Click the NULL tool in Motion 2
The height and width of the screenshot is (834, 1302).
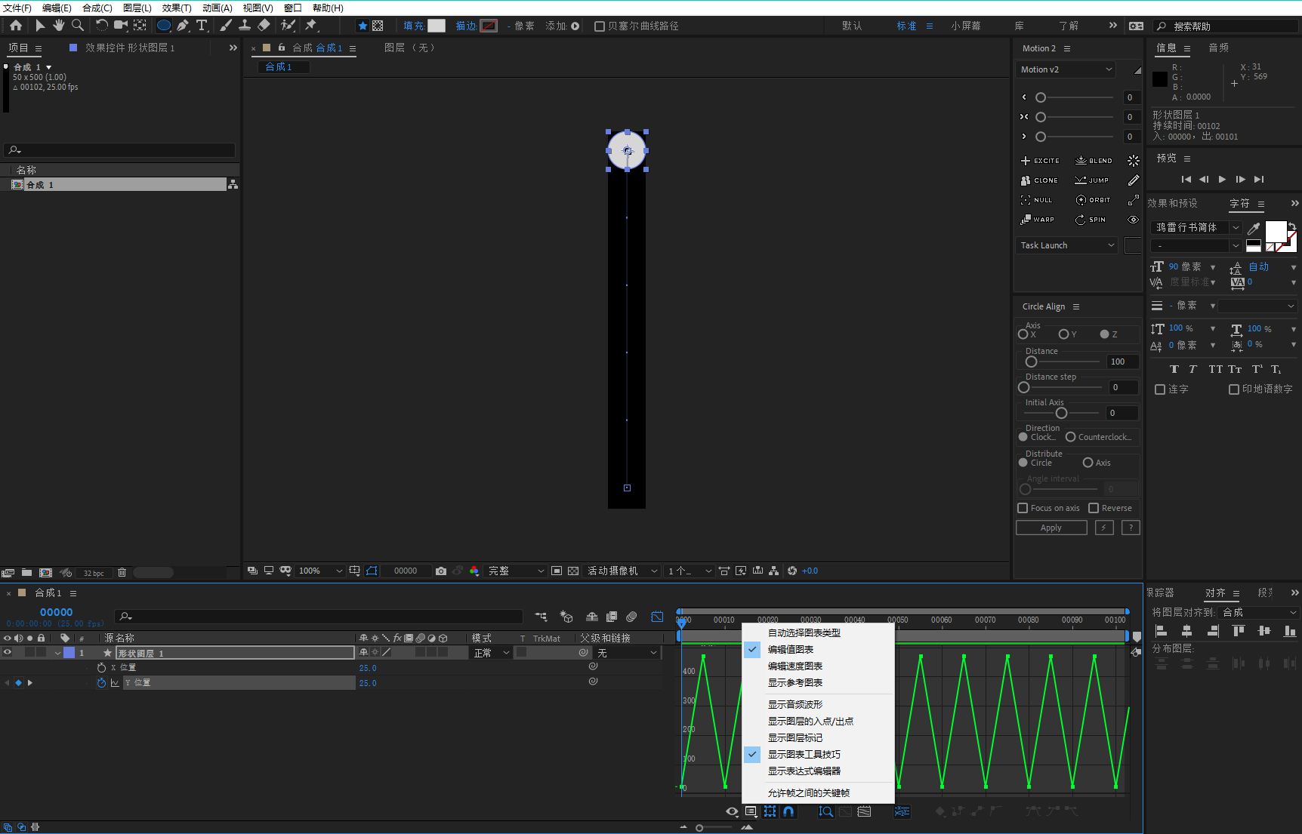tap(1036, 200)
